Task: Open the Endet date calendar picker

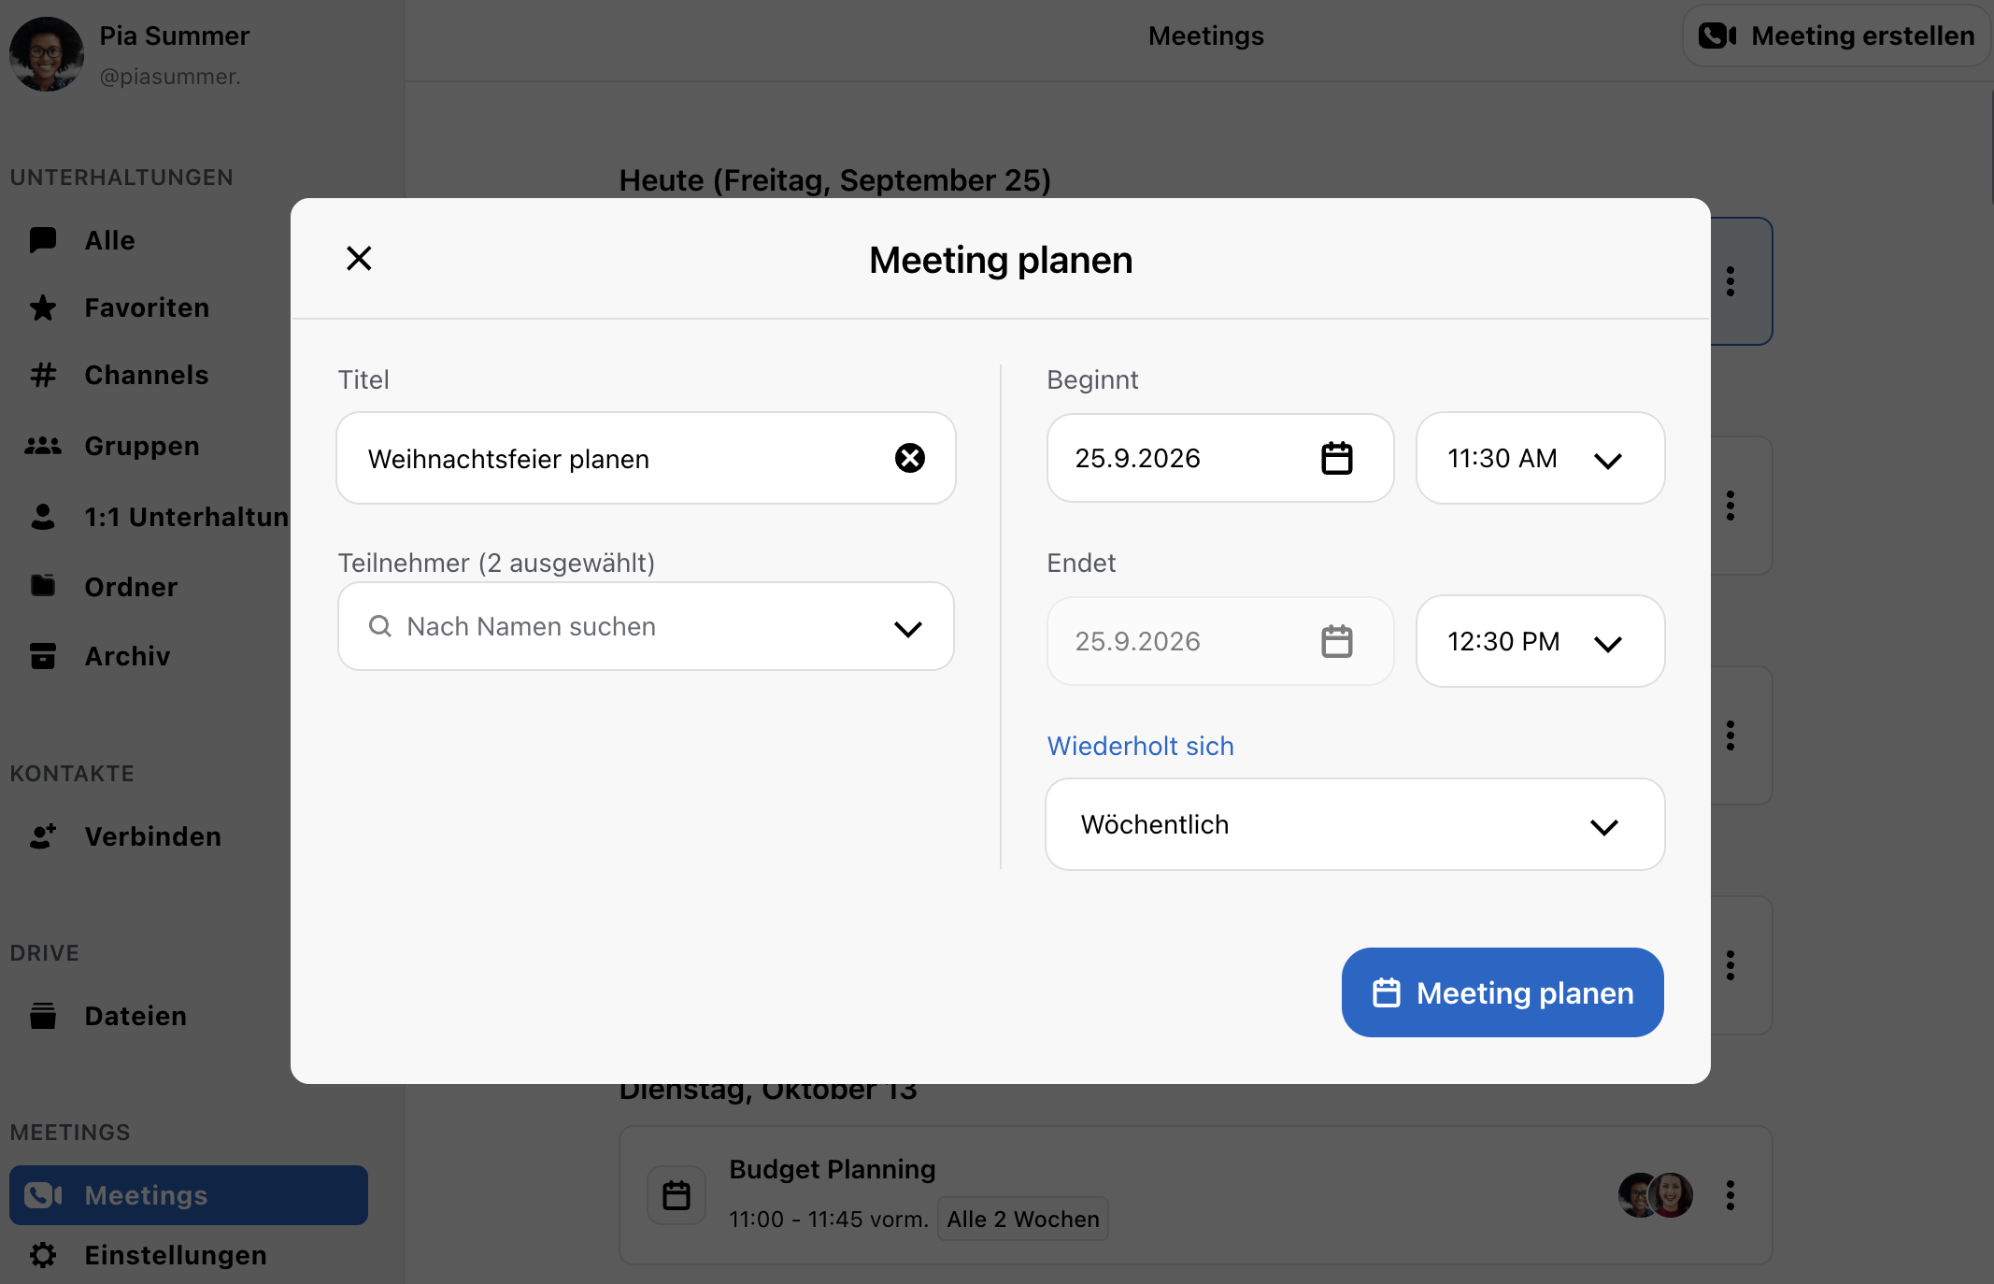Action: (x=1337, y=641)
